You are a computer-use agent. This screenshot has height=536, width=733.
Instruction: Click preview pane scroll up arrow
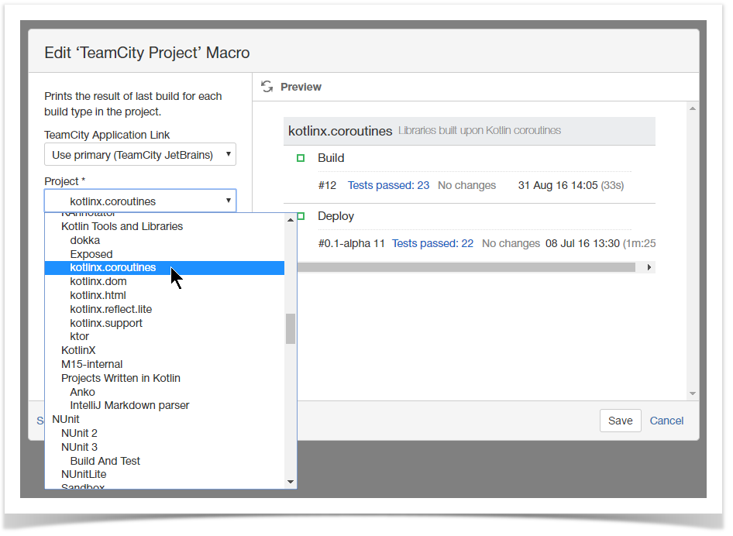tap(693, 109)
